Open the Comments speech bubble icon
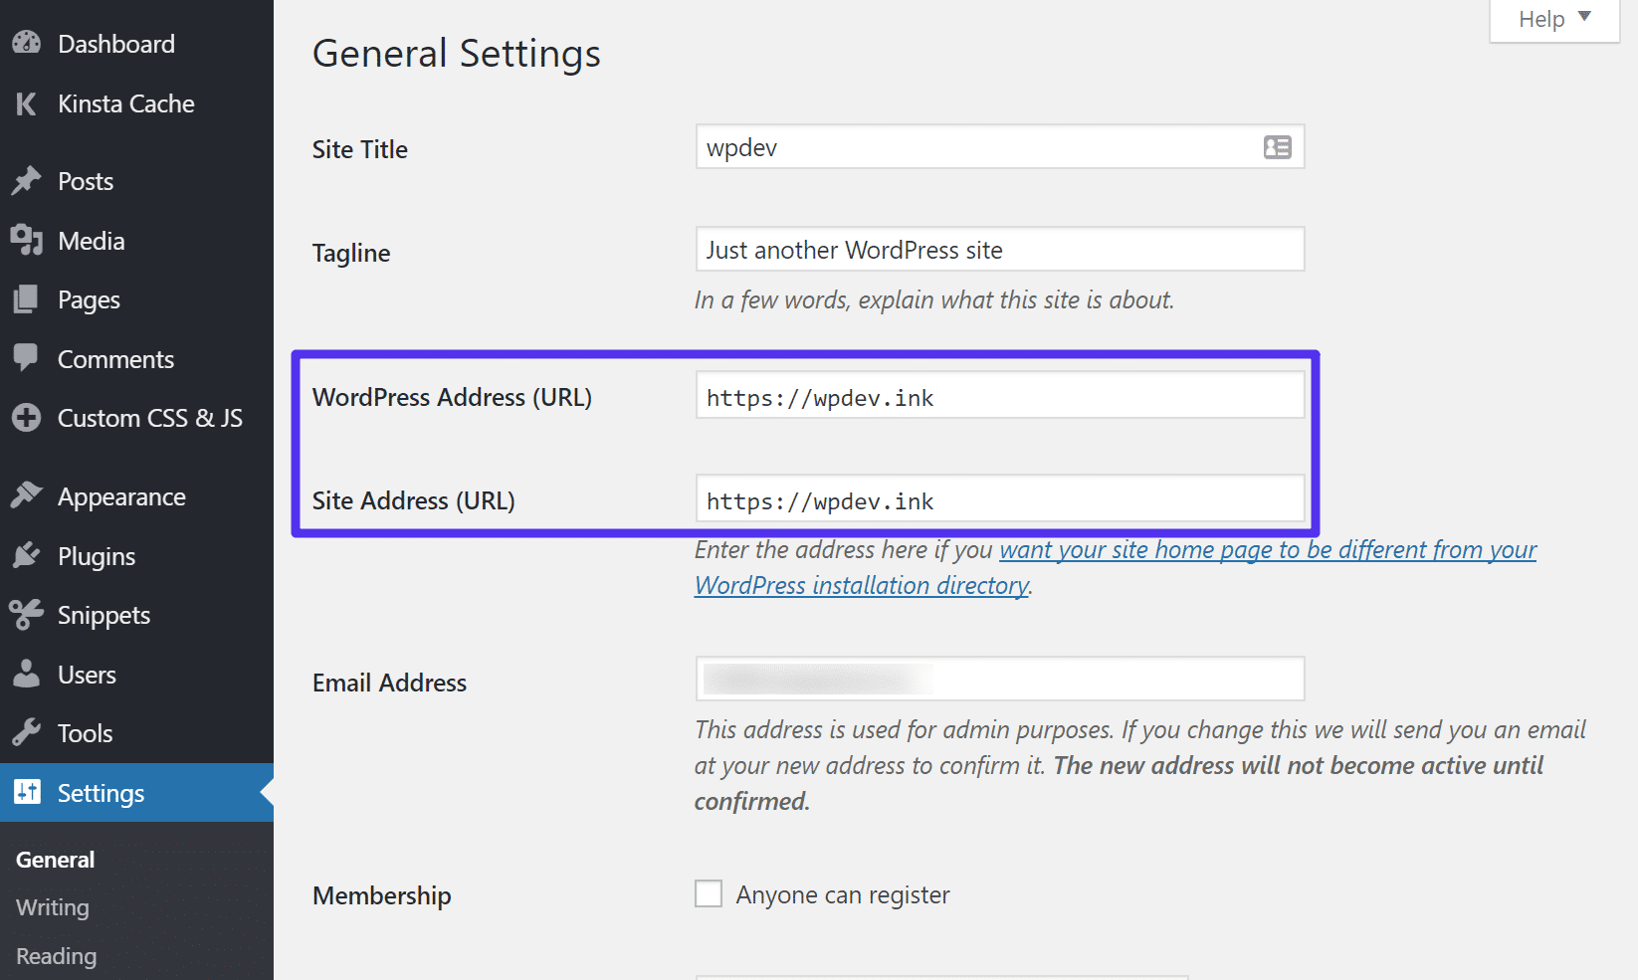This screenshot has width=1638, height=980. click(x=27, y=358)
